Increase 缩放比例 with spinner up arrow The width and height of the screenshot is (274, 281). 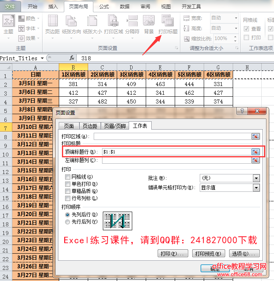[x=235, y=36]
